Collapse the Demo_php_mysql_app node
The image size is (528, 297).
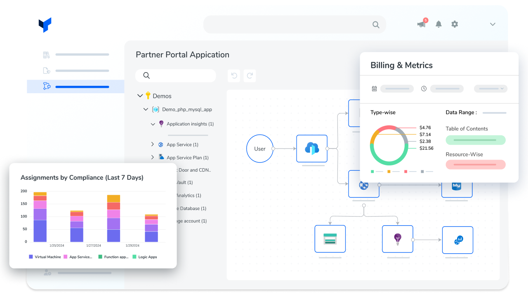[x=146, y=110]
